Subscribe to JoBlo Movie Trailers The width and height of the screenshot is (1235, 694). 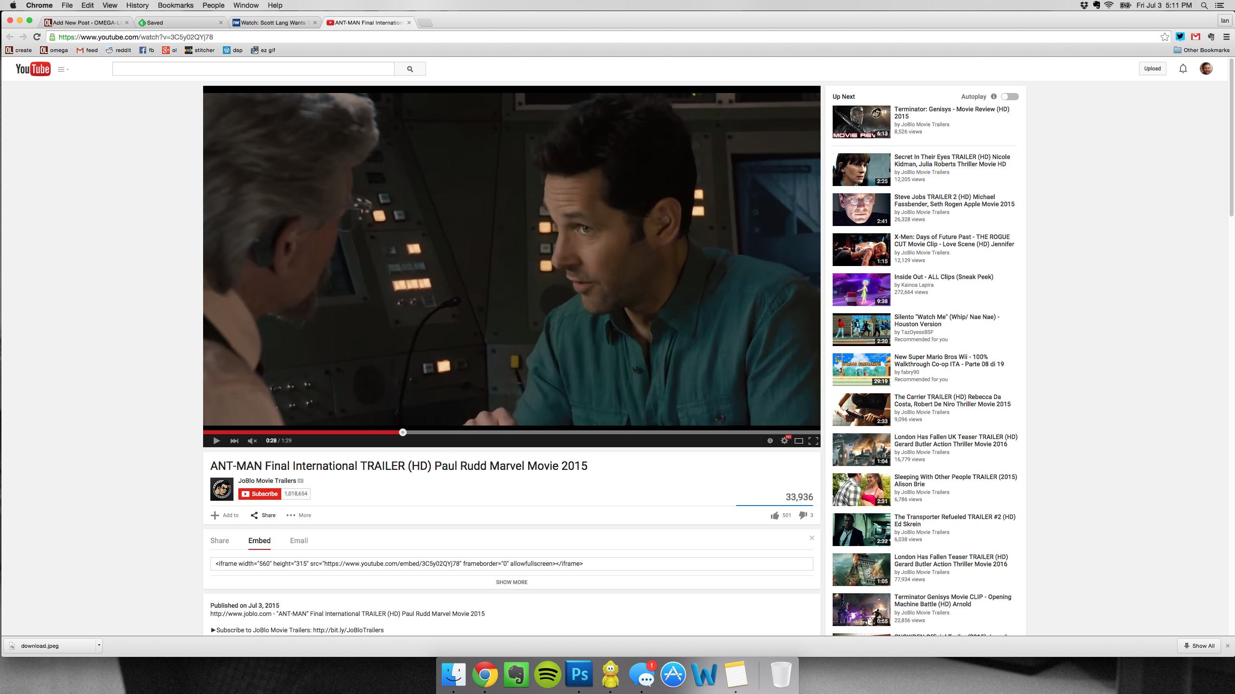coord(260,494)
